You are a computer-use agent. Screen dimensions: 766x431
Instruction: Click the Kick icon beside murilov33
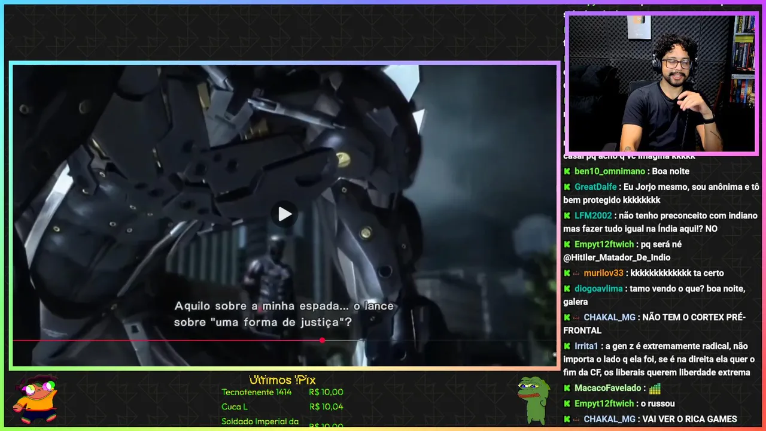(x=567, y=273)
